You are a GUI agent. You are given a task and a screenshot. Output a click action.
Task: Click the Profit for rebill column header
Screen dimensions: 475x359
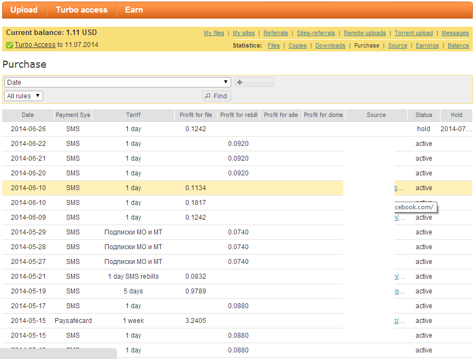(238, 115)
